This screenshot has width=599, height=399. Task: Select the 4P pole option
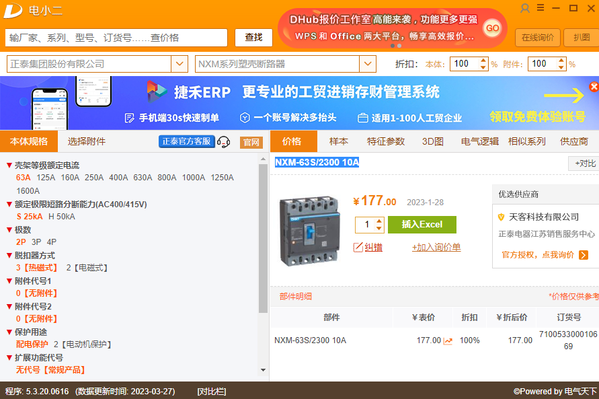52,242
